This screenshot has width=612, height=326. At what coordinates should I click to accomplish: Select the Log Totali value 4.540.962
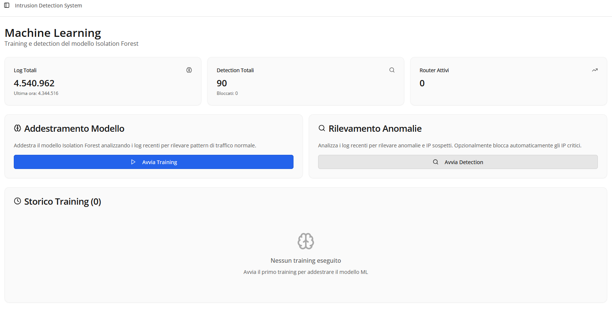34,83
